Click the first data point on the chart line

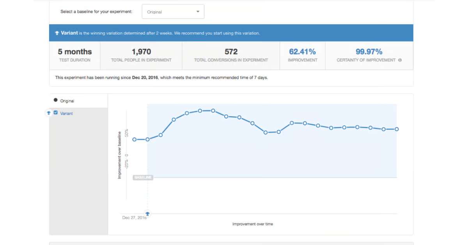[x=134, y=139]
